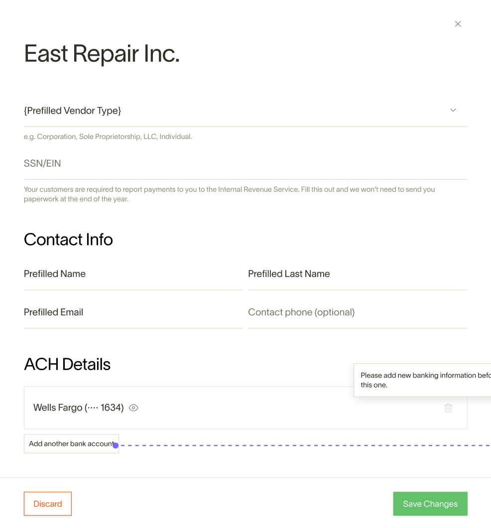Click the East Repair Inc. title
Screen dimensions: 491x528
(x=102, y=54)
